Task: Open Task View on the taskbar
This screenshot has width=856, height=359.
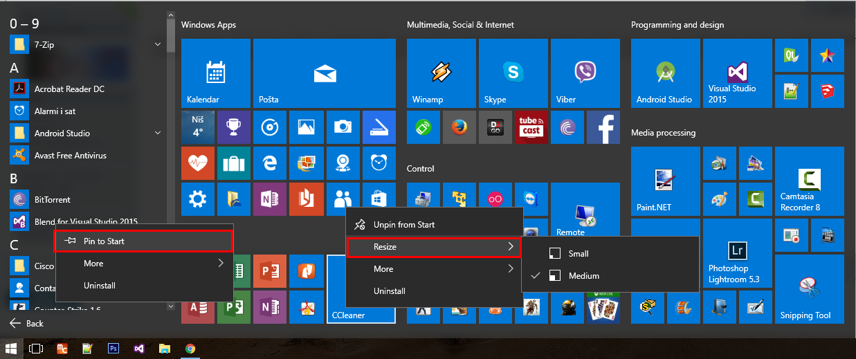Action: coord(36,349)
